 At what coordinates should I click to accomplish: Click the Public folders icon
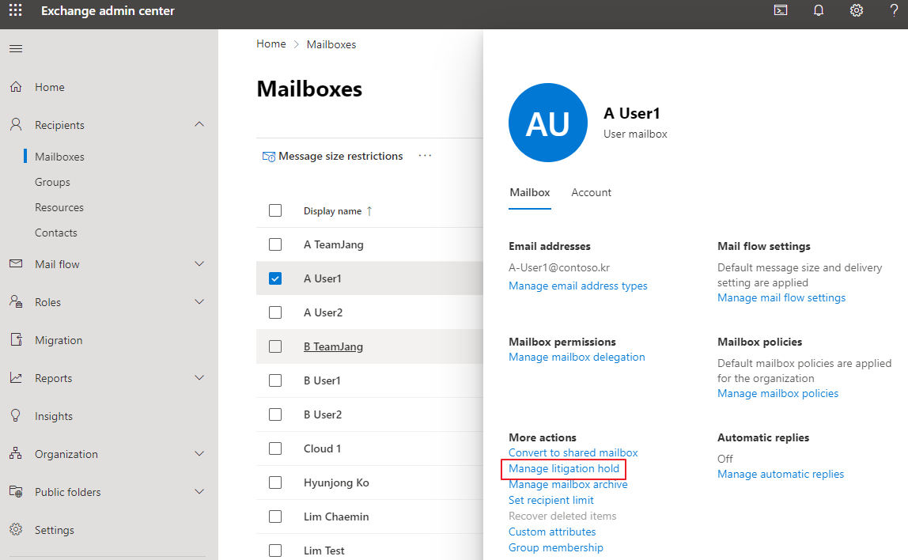[16, 492]
